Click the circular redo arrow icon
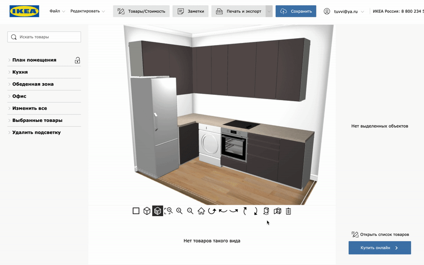 click(212, 211)
